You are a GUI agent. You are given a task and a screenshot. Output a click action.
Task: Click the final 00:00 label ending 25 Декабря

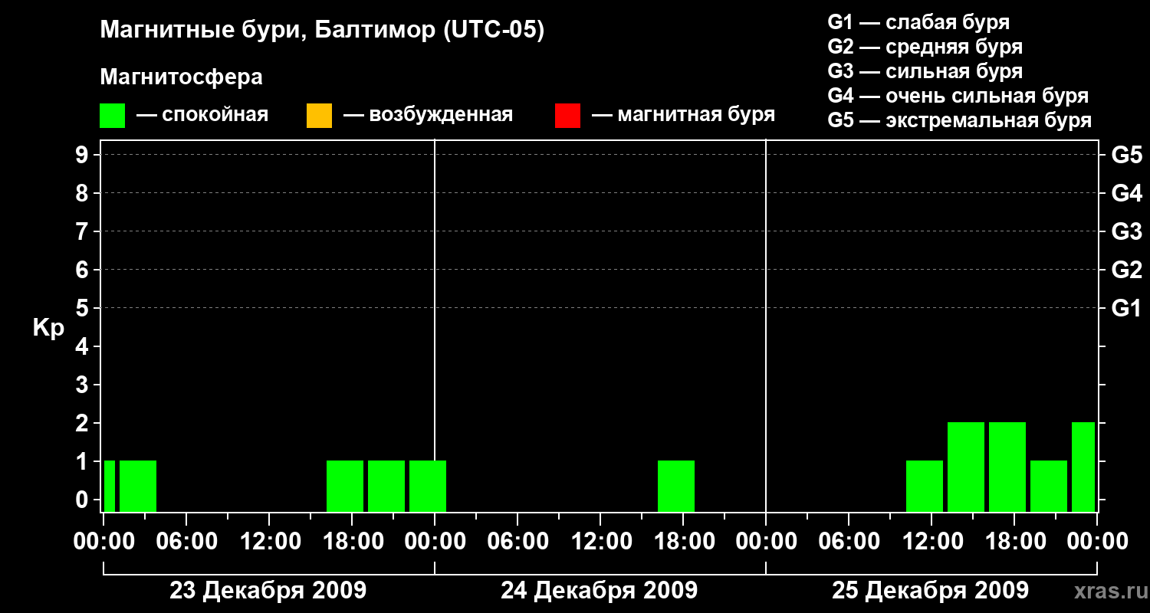point(1097,542)
